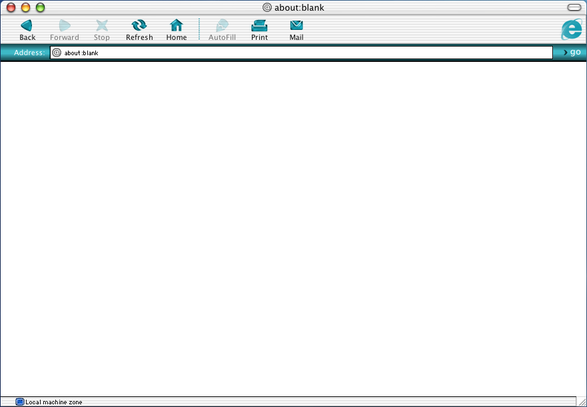Click the green zoom window button
This screenshot has height=407, width=587.
(x=40, y=7)
